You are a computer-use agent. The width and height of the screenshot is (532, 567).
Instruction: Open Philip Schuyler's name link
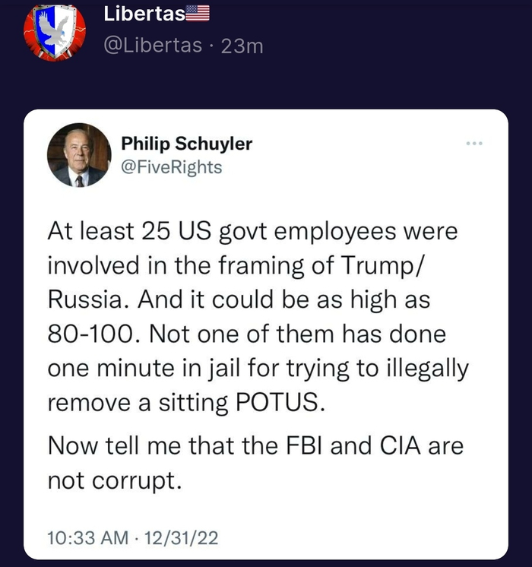(187, 144)
